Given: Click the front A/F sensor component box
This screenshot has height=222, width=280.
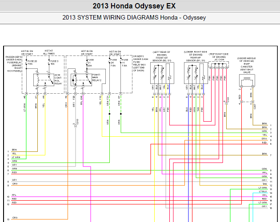Looking at the screenshot, I should (x=162, y=73).
